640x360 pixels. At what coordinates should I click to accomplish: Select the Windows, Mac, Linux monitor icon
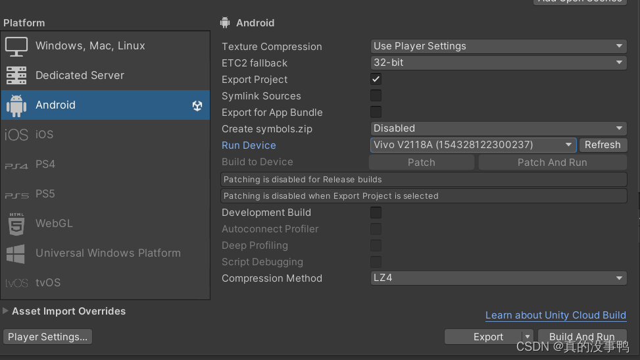tap(16, 46)
